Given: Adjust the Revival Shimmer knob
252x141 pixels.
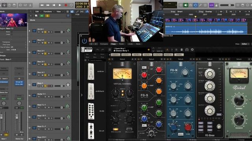Looking at the screenshot, I should [239, 100].
